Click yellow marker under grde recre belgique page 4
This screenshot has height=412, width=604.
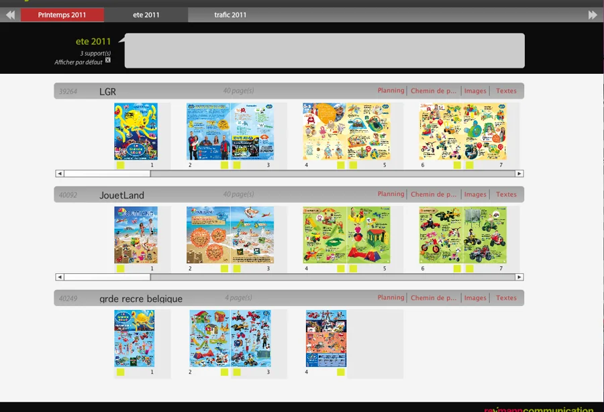[x=340, y=372]
